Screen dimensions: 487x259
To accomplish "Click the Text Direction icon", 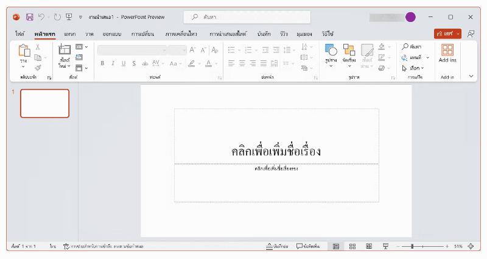I will tap(304, 47).
